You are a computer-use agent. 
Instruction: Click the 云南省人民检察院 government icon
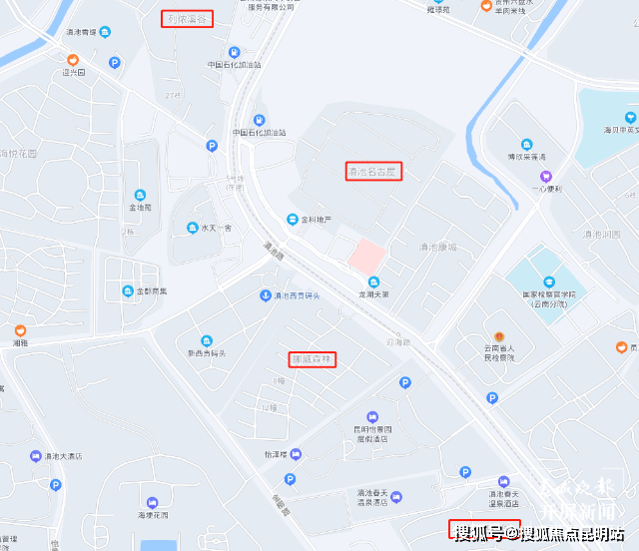pyautogui.click(x=499, y=336)
